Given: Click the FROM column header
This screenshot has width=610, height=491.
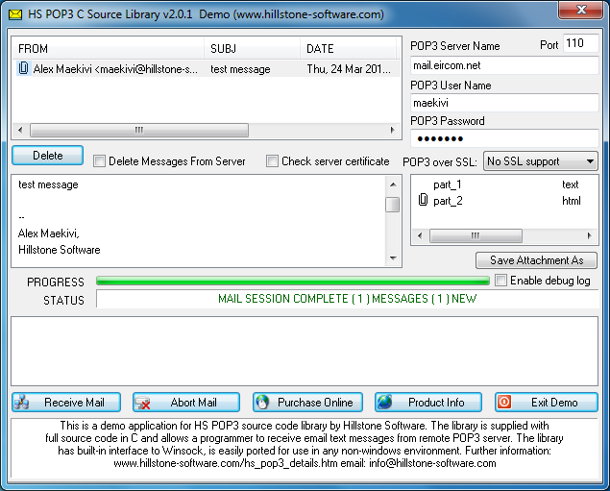Looking at the screenshot, I should (108, 49).
